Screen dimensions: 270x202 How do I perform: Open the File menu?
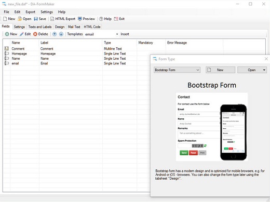(7, 12)
